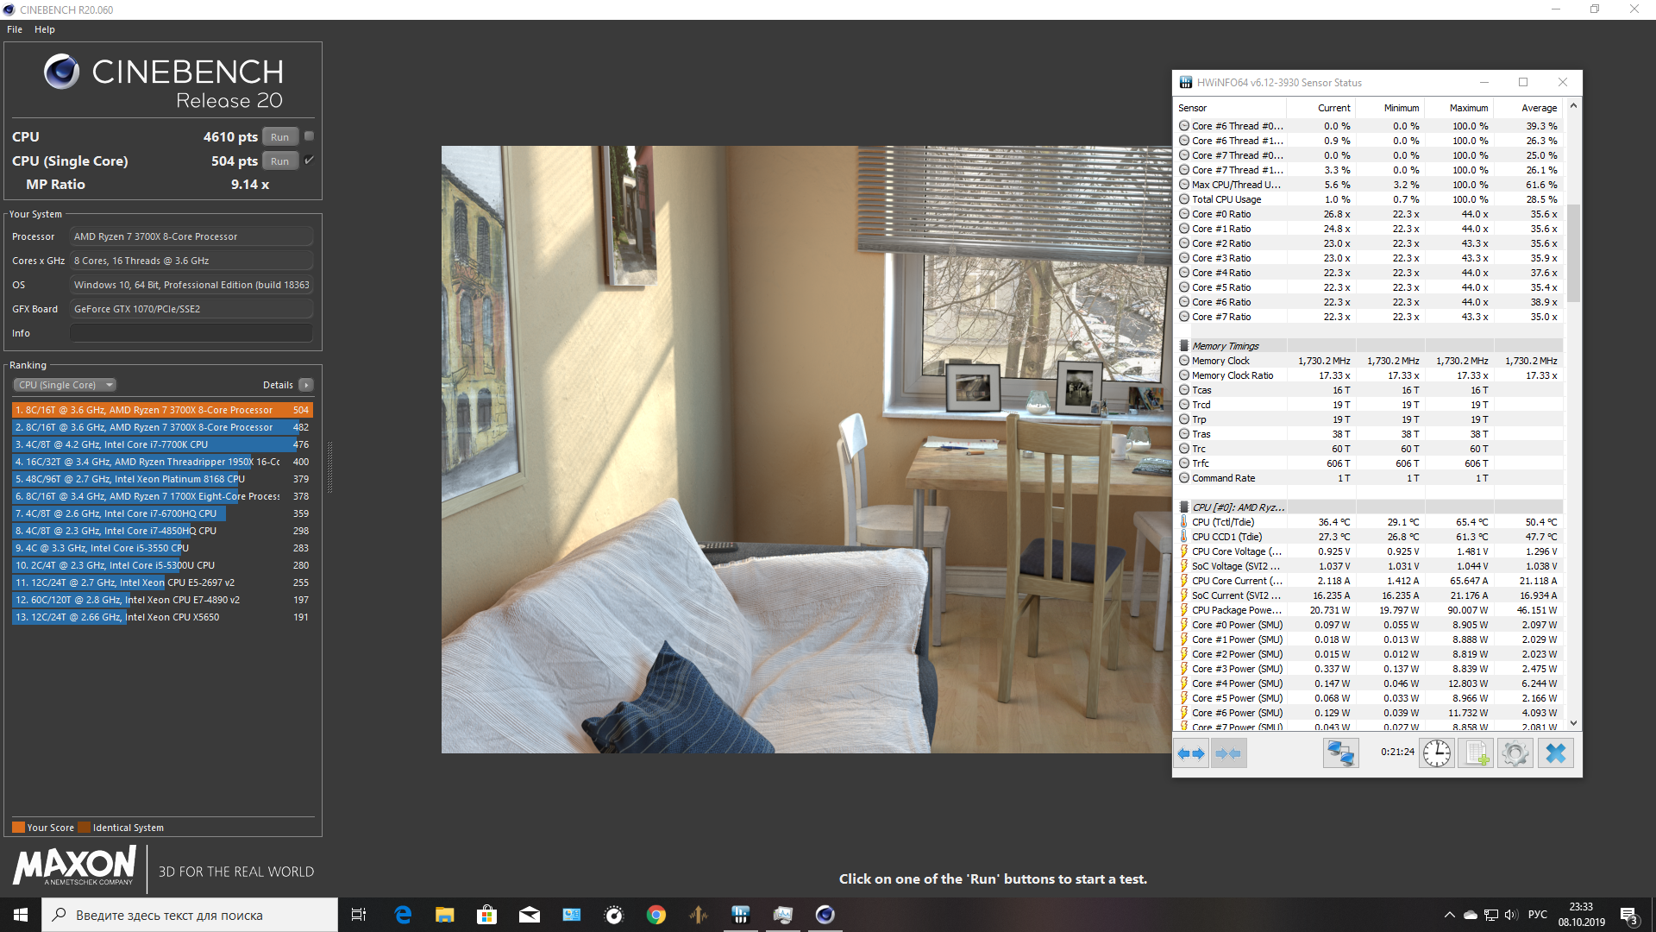1656x932 pixels.
Task: Enable the CPU multi-core test checkbox
Action: point(309,136)
